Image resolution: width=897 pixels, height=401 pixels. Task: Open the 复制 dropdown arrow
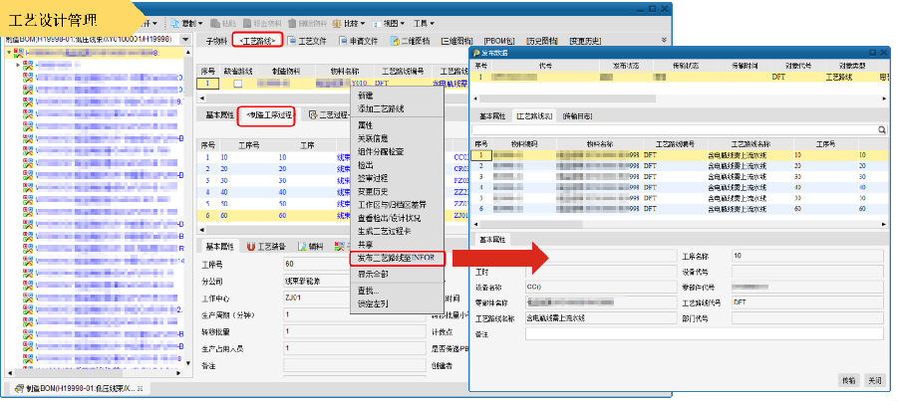pos(200,24)
